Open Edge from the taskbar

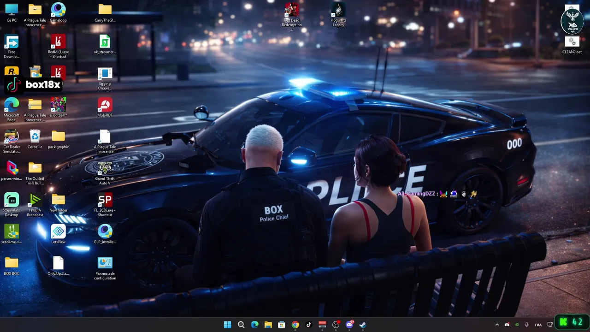(x=254, y=325)
